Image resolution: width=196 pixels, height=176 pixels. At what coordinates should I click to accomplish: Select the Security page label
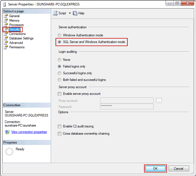(15, 29)
